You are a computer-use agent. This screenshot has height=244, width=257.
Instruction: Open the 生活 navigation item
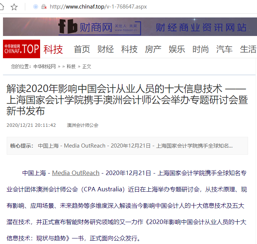[248, 49]
